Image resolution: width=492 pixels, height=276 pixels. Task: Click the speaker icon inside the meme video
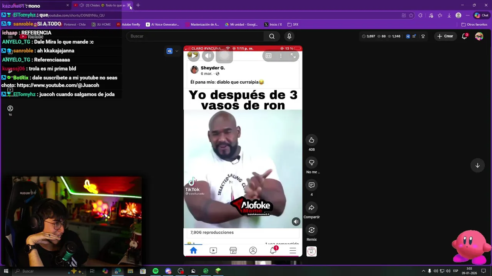click(x=296, y=222)
